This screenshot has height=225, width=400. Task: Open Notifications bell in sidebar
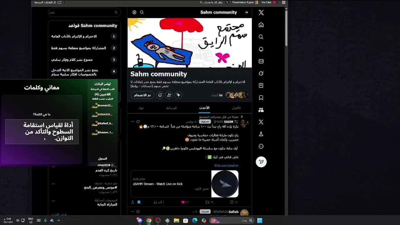(261, 49)
